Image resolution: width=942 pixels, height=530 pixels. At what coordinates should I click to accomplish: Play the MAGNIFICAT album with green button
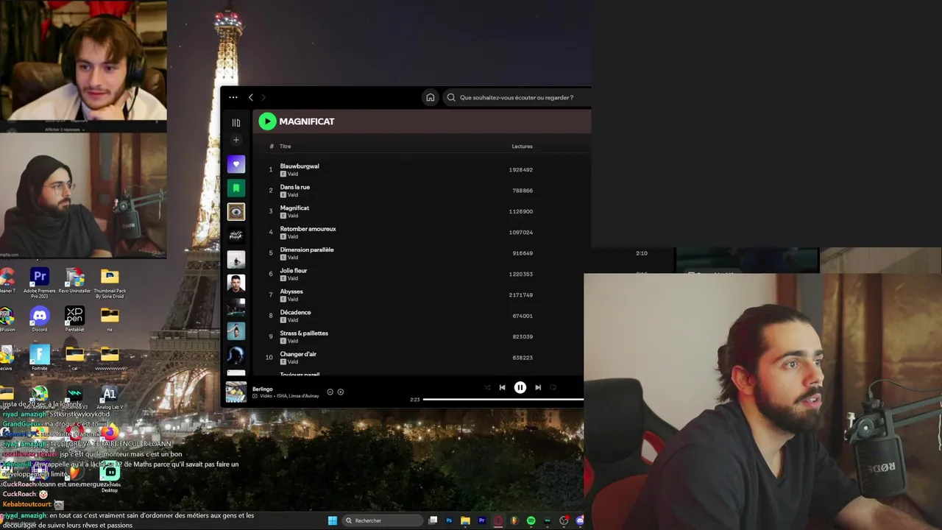click(x=267, y=121)
